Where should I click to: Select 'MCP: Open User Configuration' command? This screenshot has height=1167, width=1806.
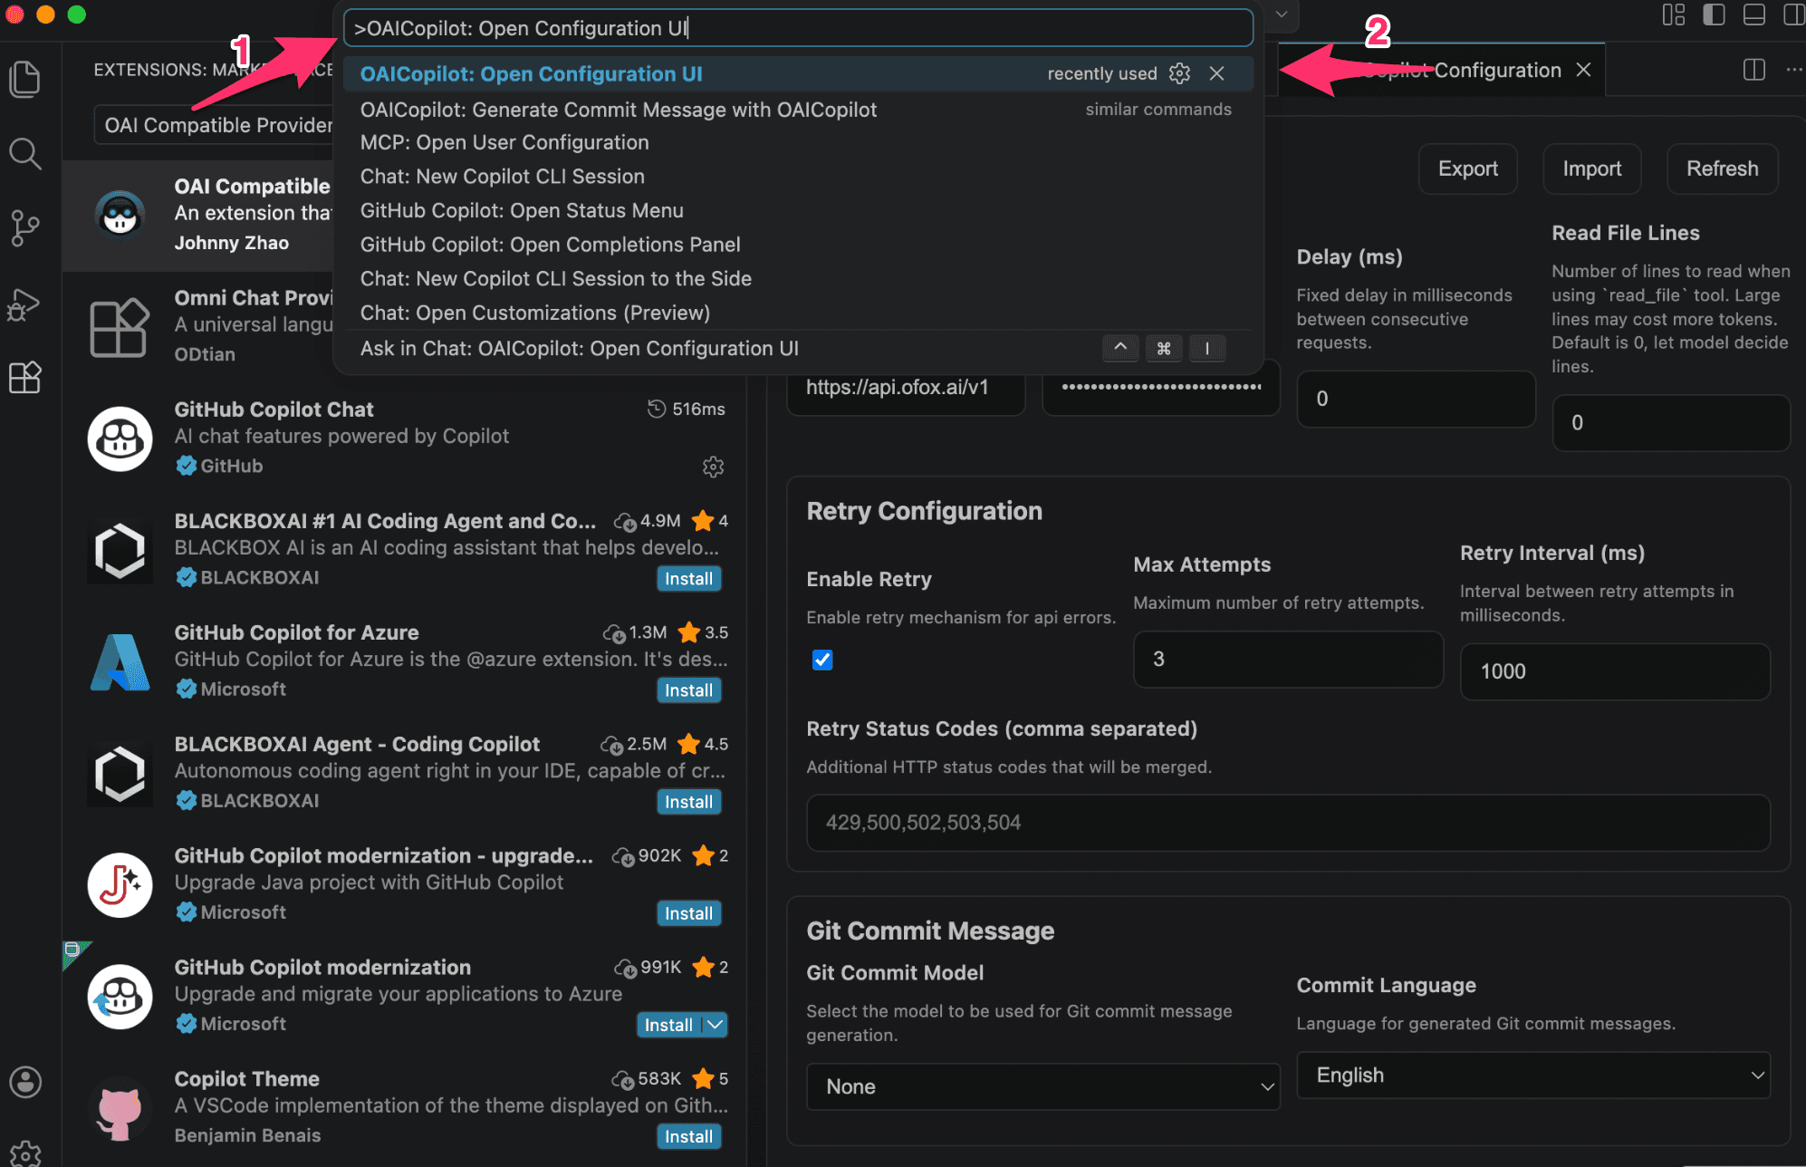(x=504, y=142)
